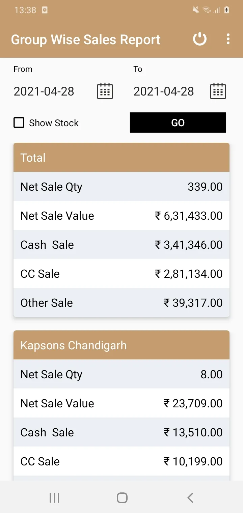This screenshot has width=243, height=513.
Task: Open the three-dot overflow menu
Action: tap(228, 39)
